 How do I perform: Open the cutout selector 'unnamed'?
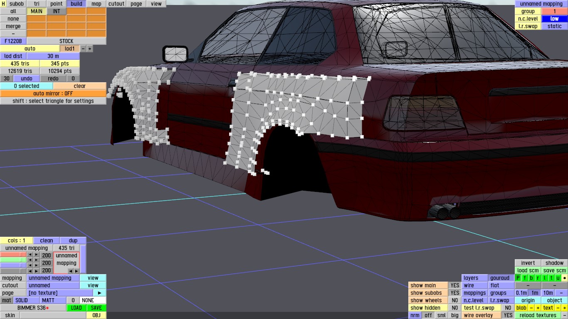coord(53,285)
